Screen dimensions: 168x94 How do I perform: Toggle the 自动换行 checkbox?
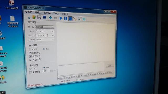pyautogui.click(x=30, y=53)
